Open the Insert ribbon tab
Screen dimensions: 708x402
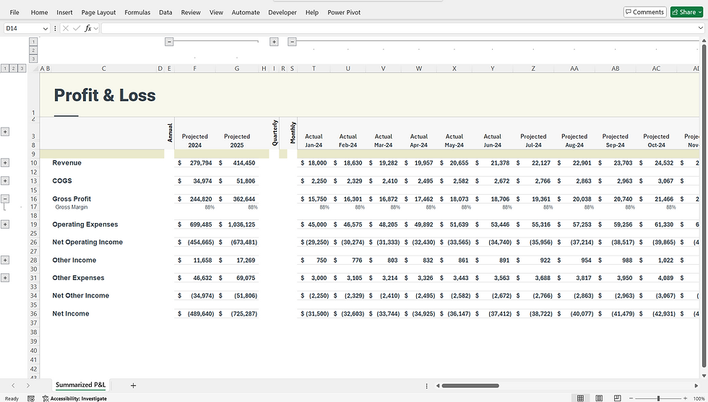[64, 12]
